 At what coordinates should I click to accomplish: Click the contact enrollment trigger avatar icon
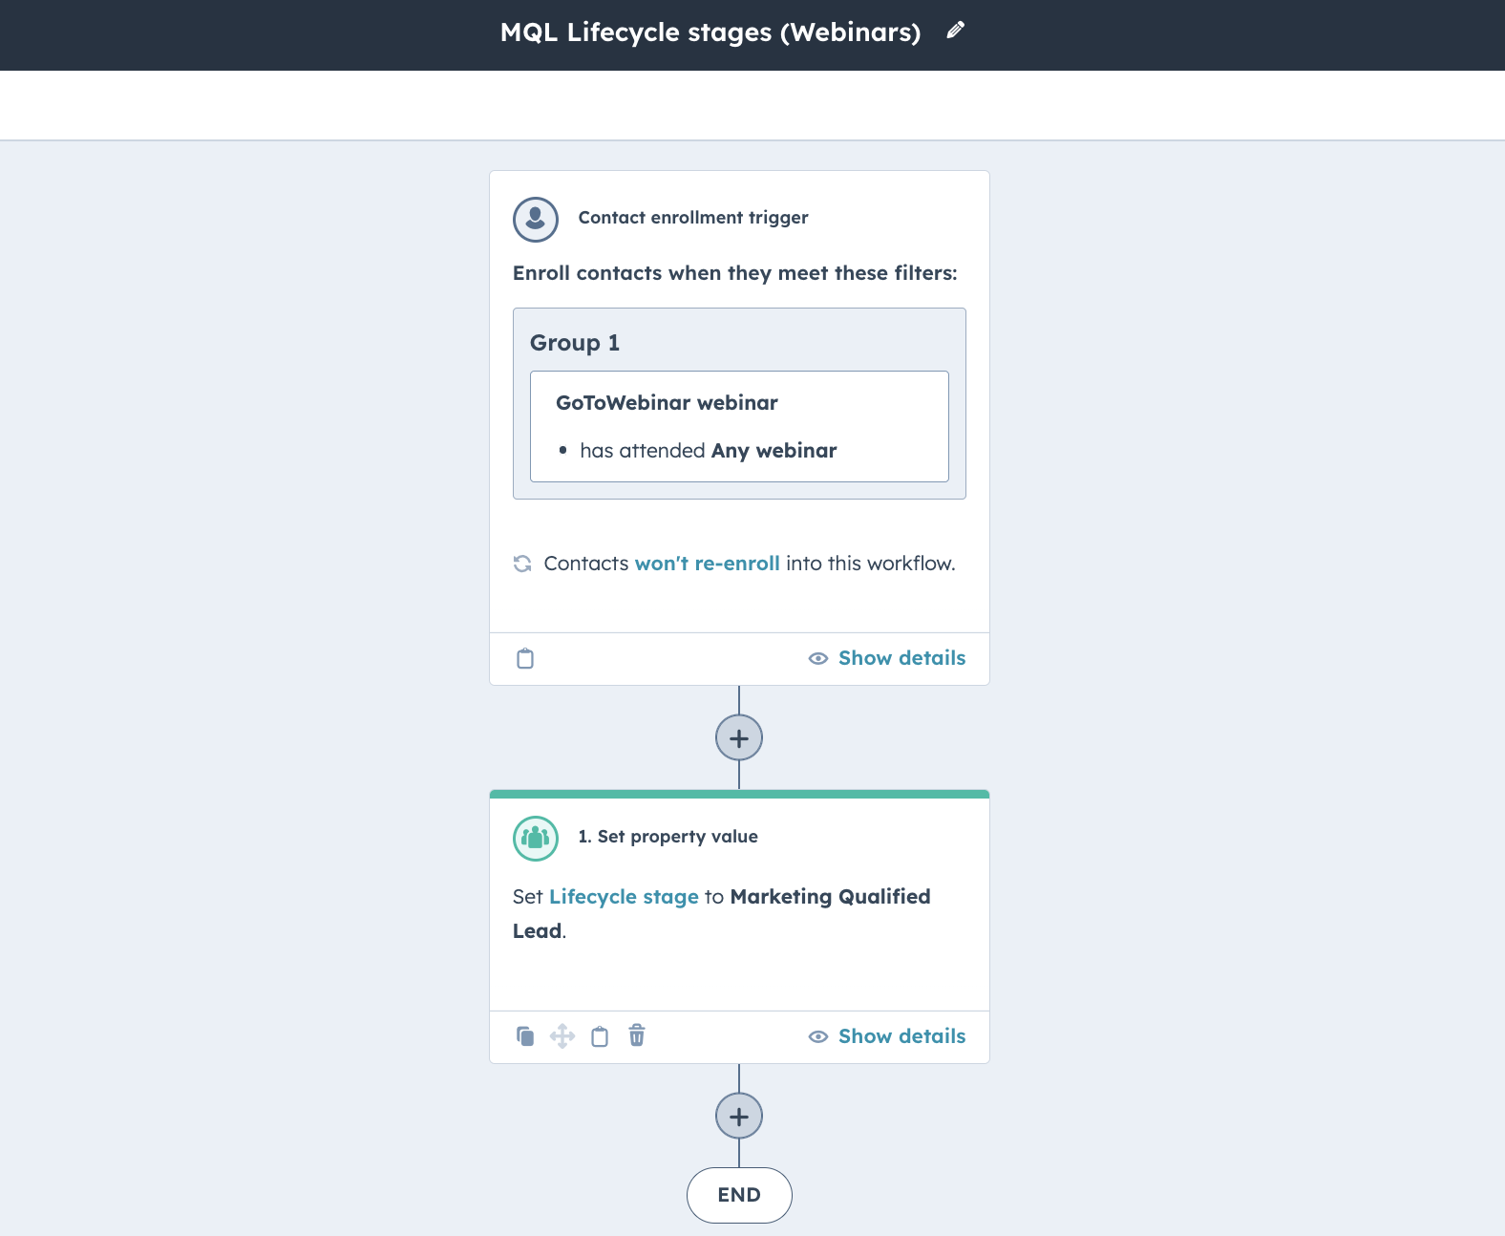click(536, 219)
